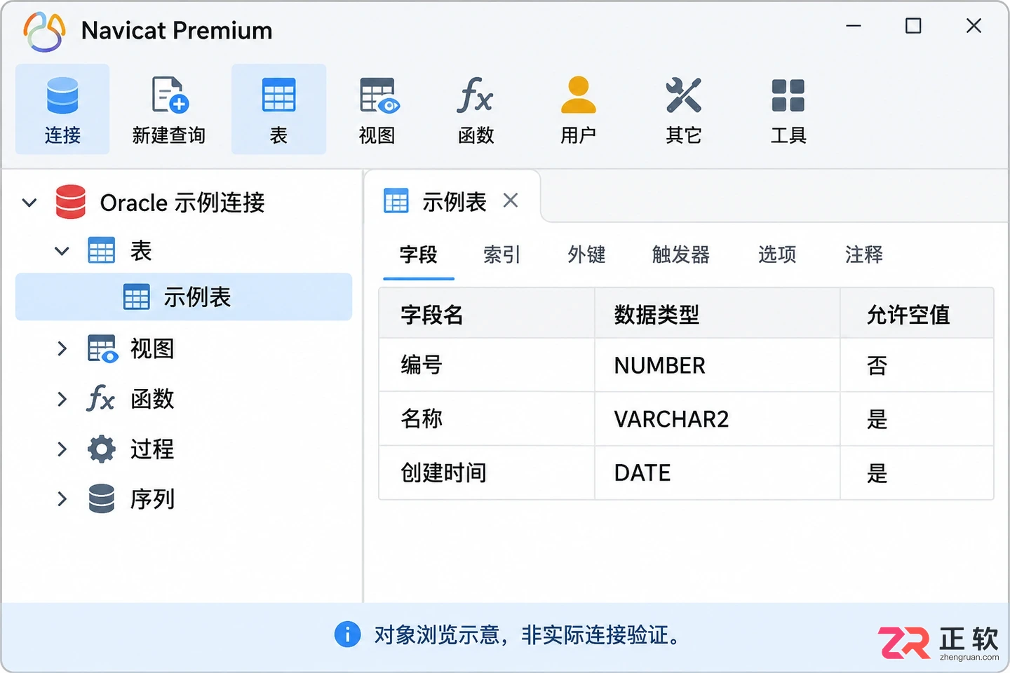Collapse the 表 tree node
This screenshot has height=673, width=1010.
click(x=62, y=251)
